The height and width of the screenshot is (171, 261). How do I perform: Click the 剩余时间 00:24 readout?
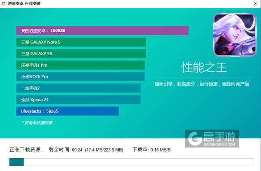[x=65, y=150]
